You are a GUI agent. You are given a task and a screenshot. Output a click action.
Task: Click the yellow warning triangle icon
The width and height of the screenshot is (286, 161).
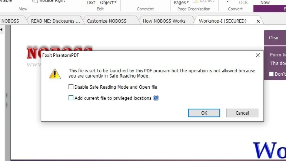coord(55,74)
